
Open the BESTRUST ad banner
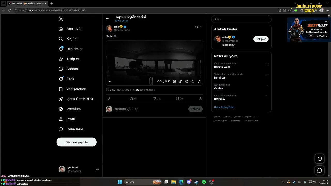pos(309,30)
